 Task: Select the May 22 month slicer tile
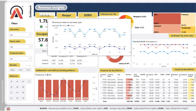click(12, 70)
